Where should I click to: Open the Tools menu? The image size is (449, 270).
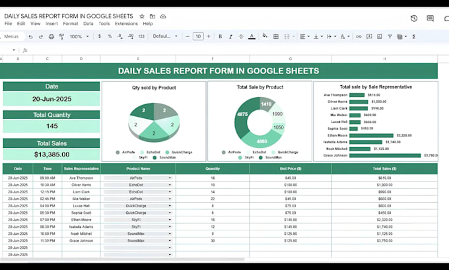point(104,24)
